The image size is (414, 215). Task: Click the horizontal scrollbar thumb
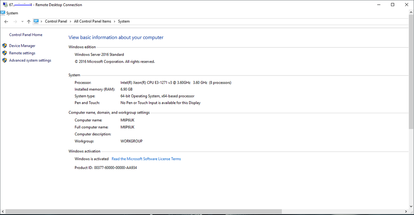pos(144,211)
